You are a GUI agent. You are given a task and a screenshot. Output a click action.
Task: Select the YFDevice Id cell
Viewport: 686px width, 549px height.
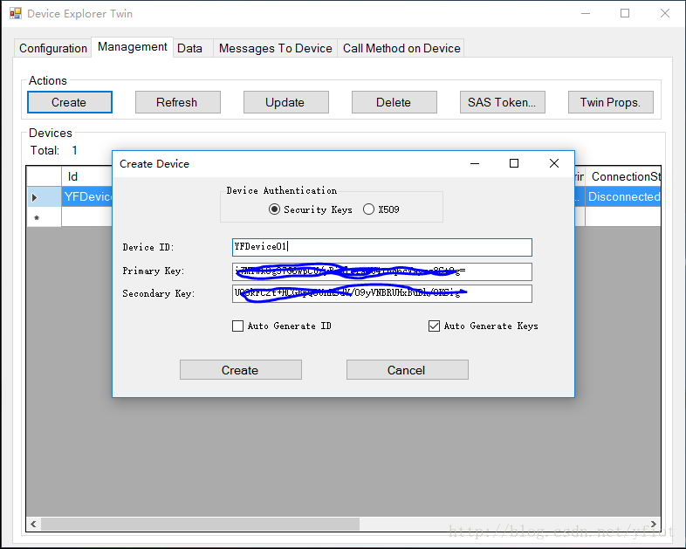[x=86, y=197]
